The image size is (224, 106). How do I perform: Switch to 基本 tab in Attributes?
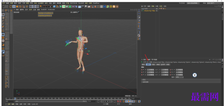(143, 64)
